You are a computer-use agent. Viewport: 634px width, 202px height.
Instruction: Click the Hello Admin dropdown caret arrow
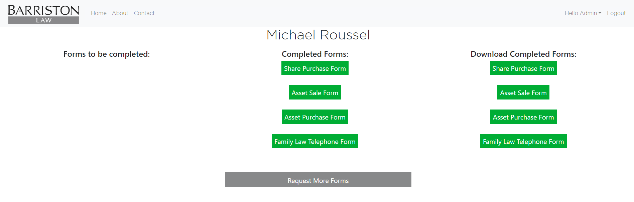click(600, 13)
